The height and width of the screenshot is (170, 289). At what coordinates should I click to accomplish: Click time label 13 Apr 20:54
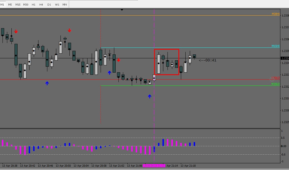[81, 166]
